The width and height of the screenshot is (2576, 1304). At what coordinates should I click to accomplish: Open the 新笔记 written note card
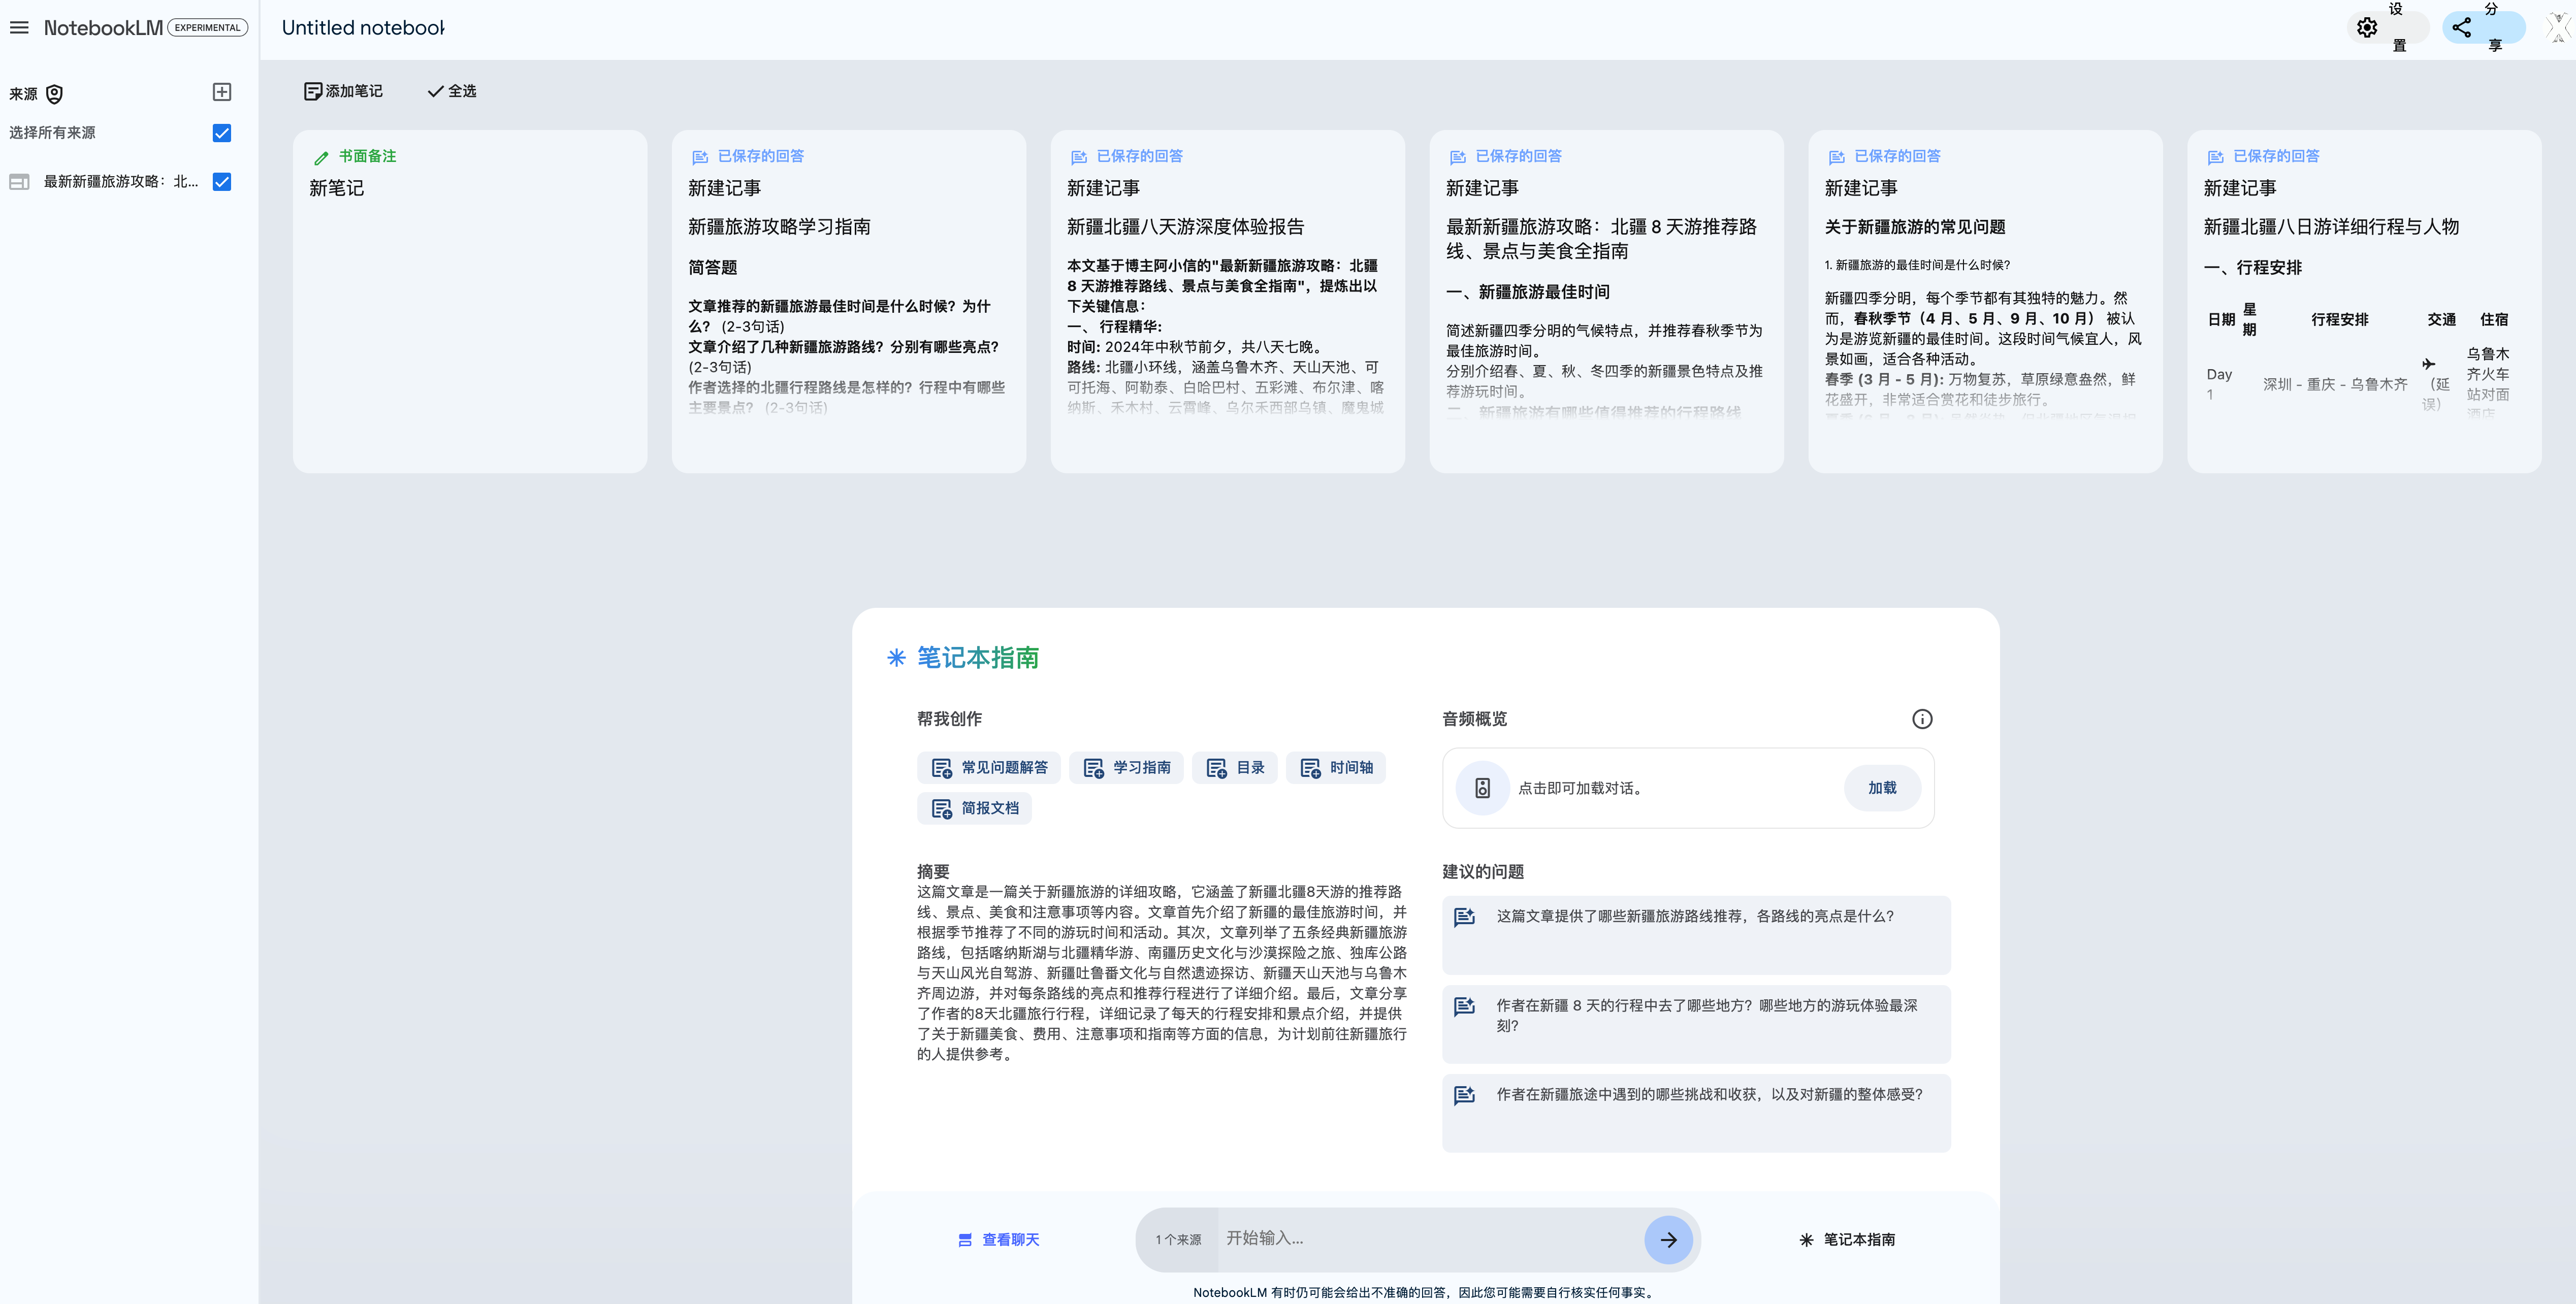tap(470, 301)
